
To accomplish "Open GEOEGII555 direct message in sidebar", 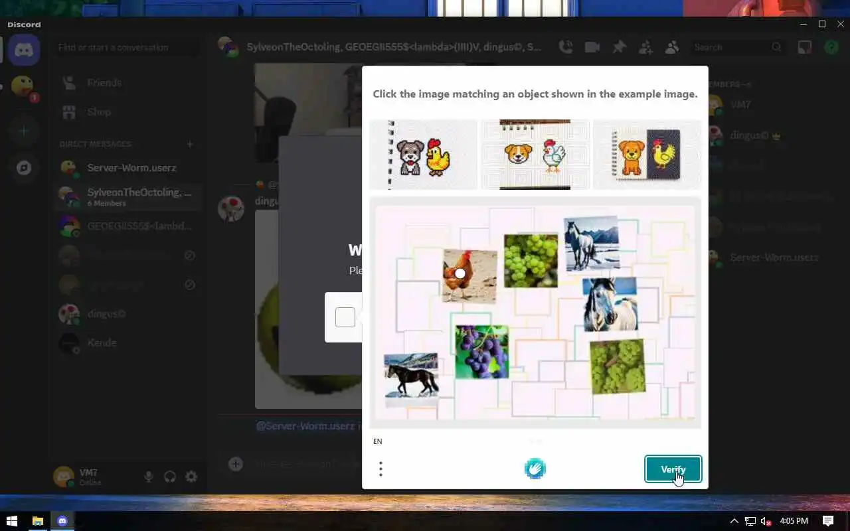I will click(127, 226).
